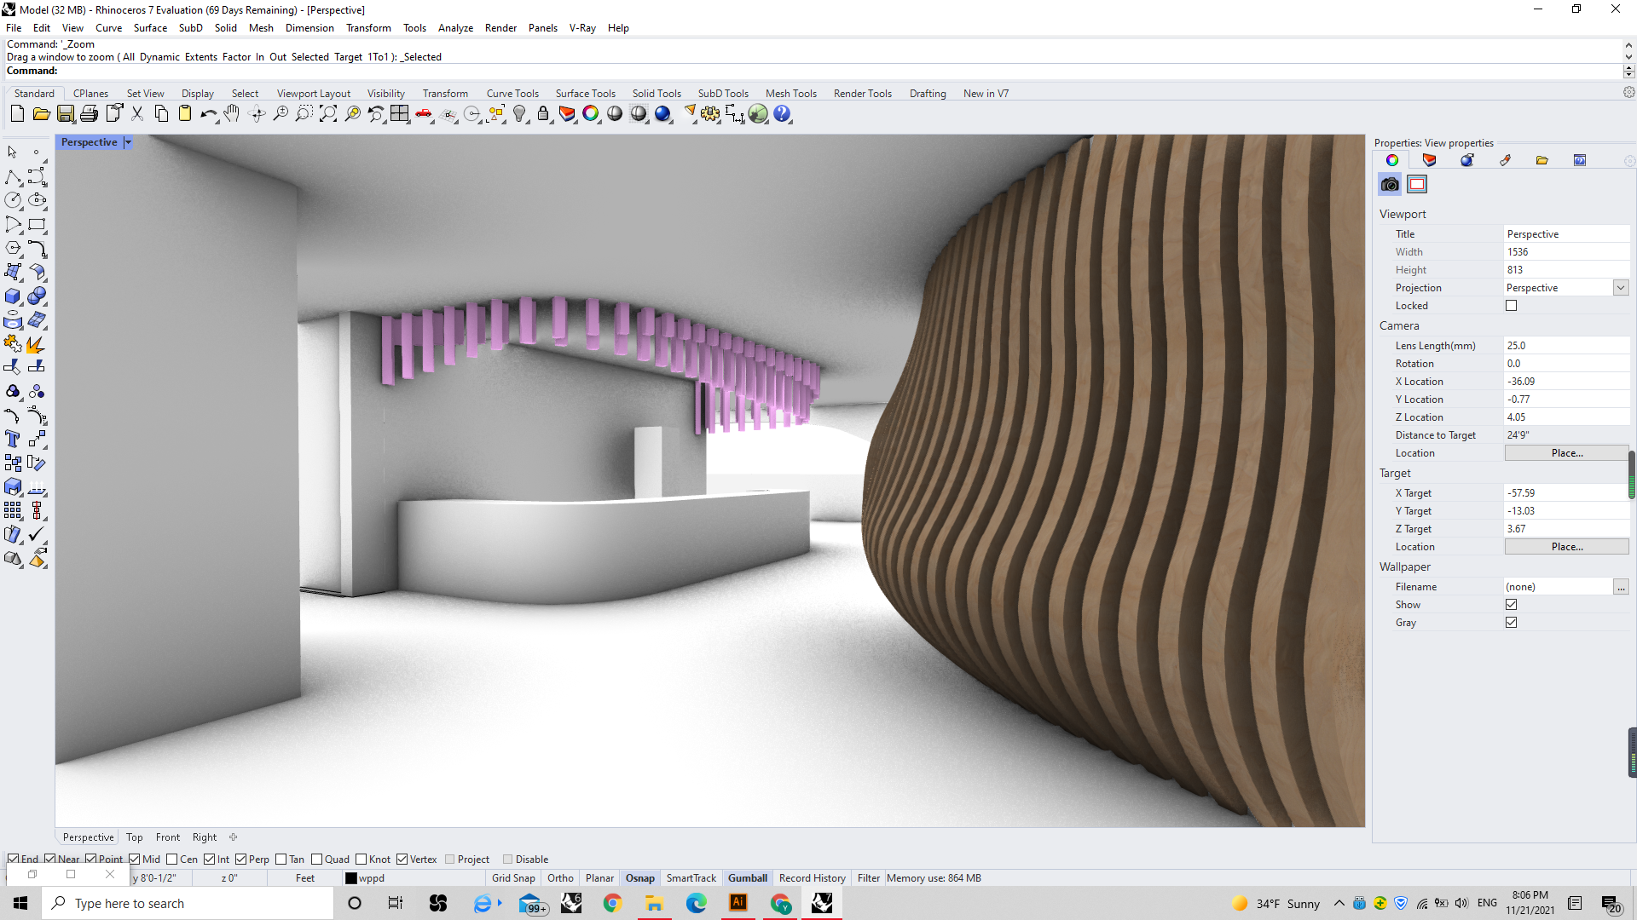Switch to the Mesh Tools toolbar tab
Viewport: 1637px width, 920px height.
[x=790, y=94]
